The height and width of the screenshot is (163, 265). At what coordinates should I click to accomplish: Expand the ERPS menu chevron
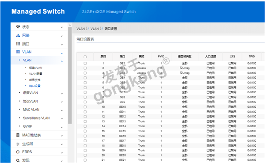62,152
